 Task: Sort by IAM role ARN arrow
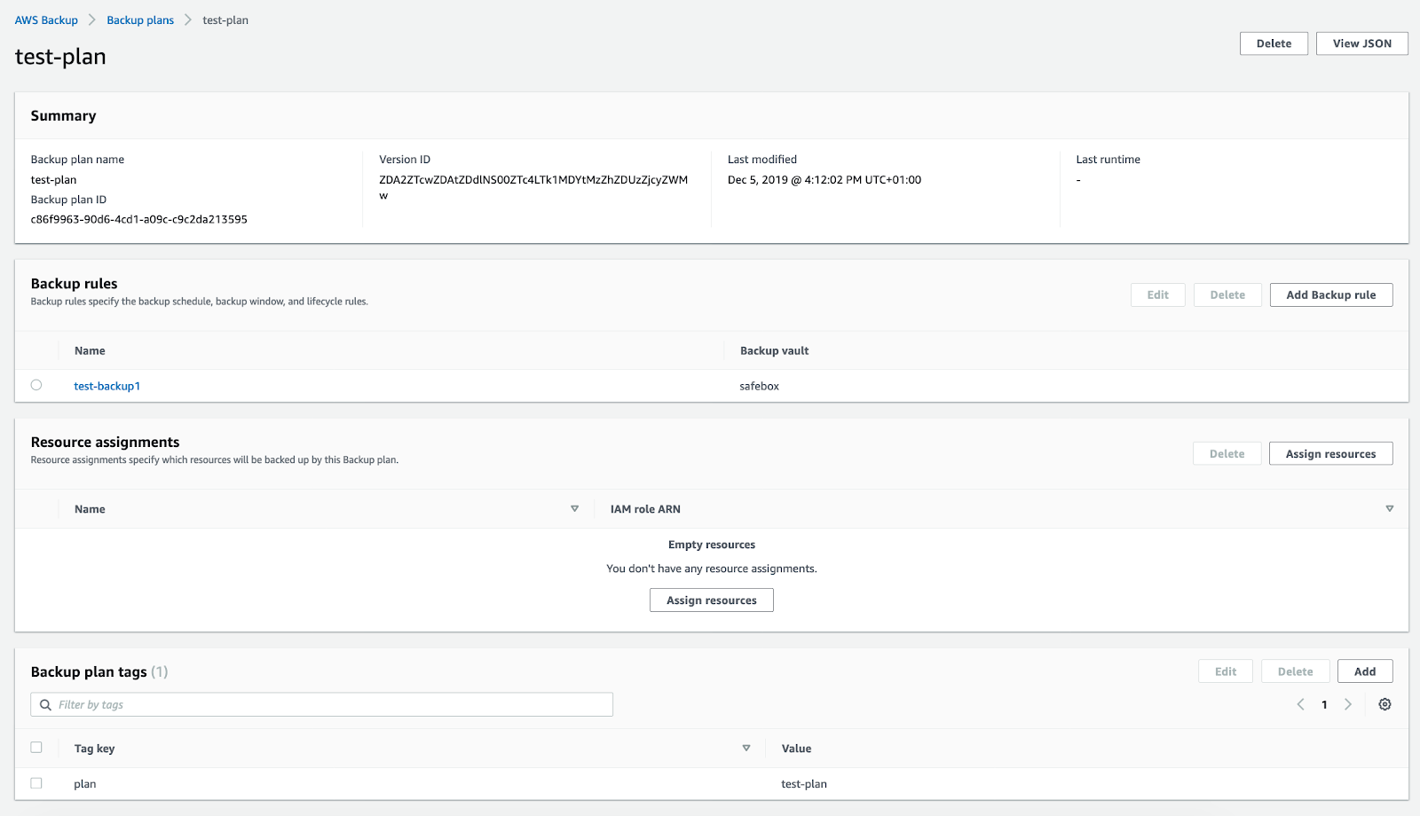click(x=1389, y=509)
